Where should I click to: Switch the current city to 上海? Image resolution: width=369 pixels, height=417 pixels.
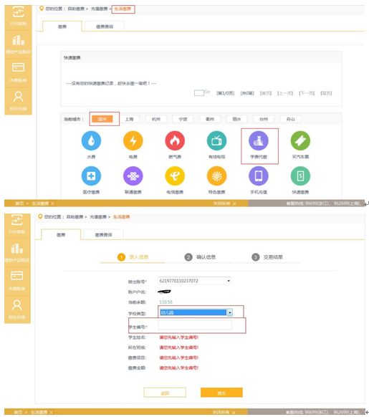[x=129, y=119]
